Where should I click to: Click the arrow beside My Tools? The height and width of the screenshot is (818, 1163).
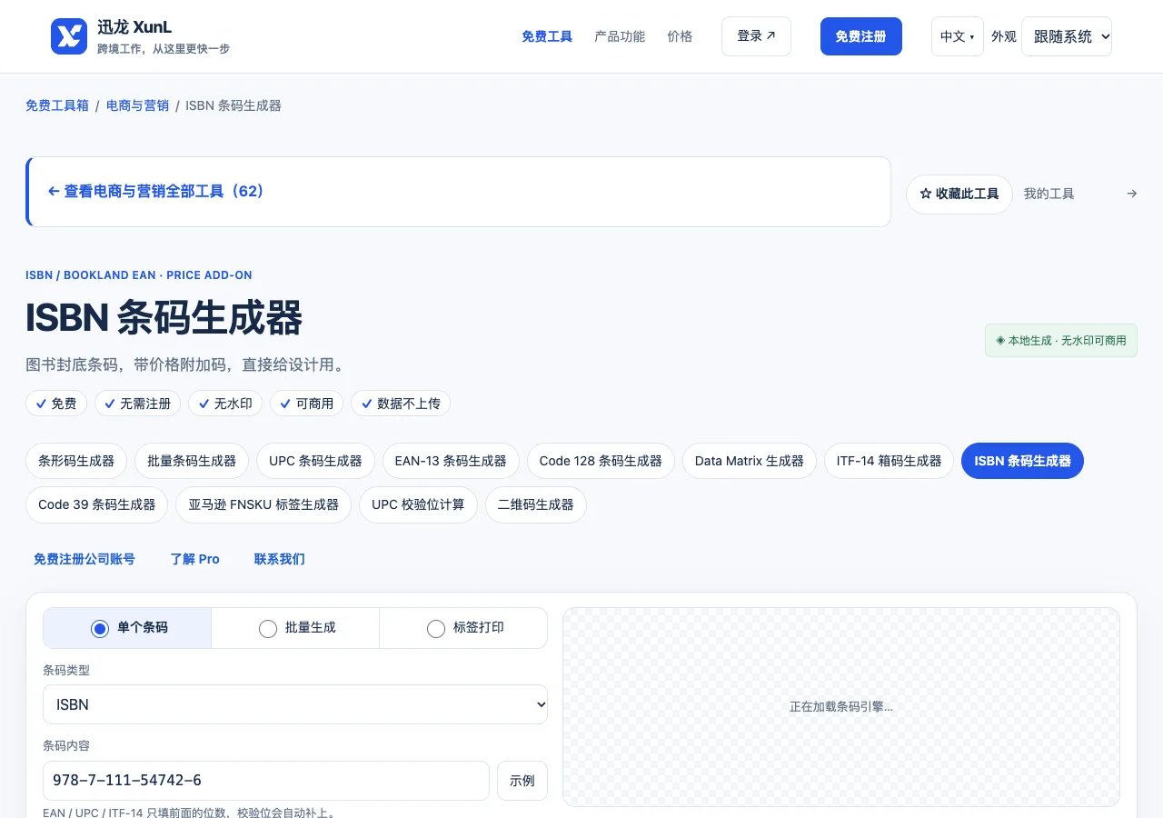1131,194
